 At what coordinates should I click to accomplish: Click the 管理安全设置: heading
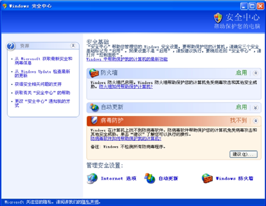(105, 166)
